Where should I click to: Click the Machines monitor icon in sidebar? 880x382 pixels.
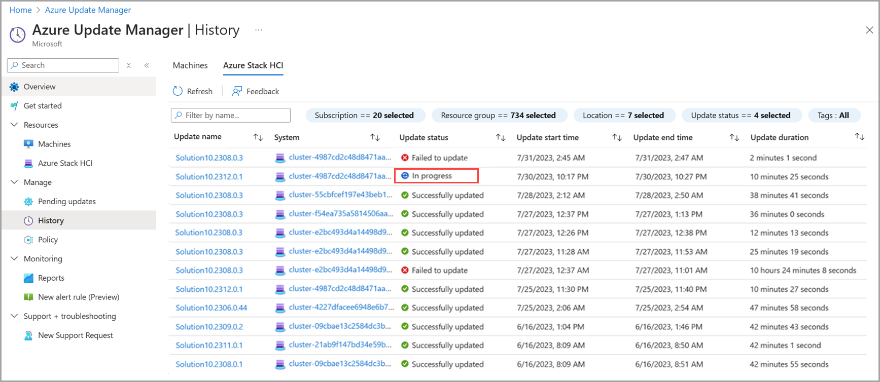(28, 144)
